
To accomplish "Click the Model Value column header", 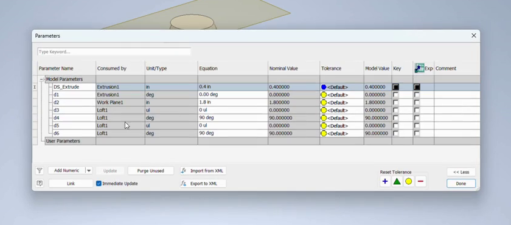I will [378, 68].
